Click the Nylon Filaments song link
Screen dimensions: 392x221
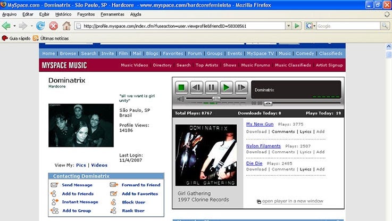coord(263,146)
